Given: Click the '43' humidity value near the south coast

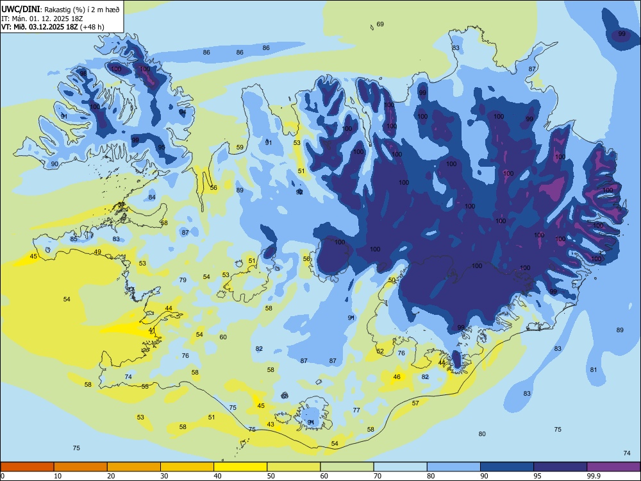Looking at the screenshot, I should [x=271, y=424].
